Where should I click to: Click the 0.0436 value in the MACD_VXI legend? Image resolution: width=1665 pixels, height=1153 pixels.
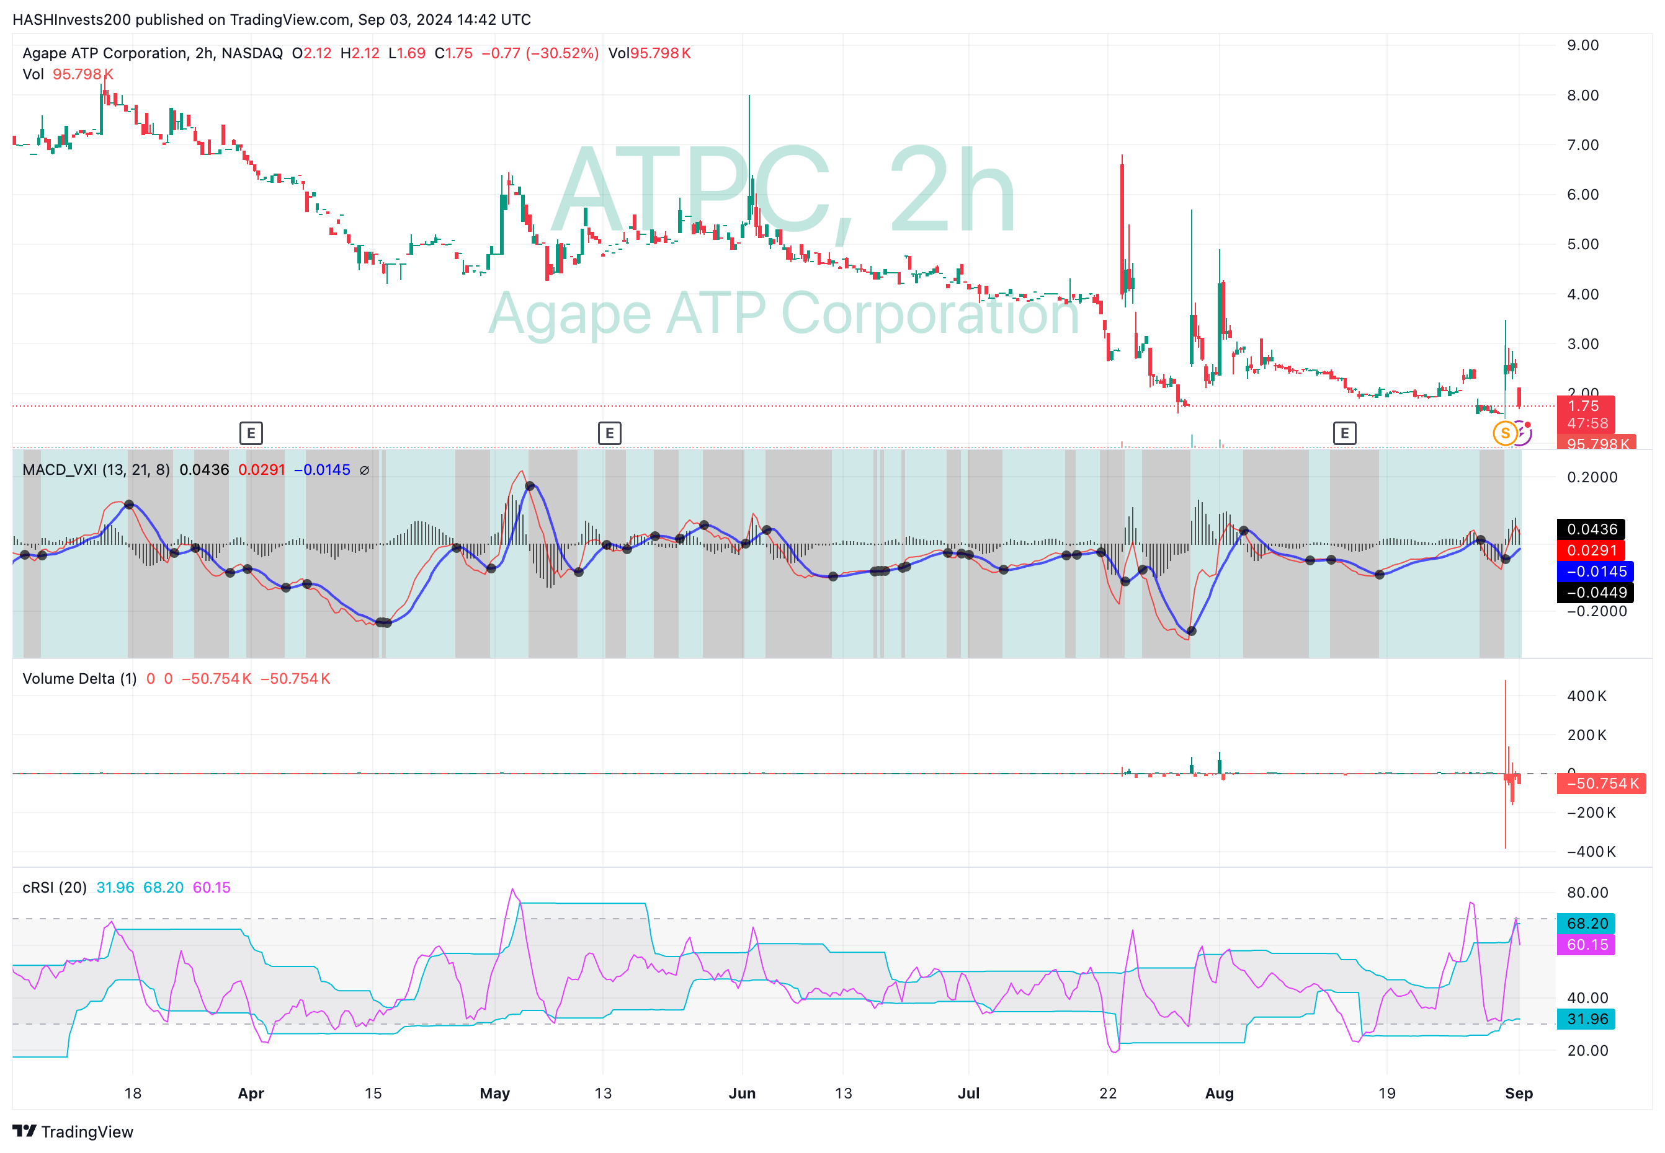click(x=204, y=470)
